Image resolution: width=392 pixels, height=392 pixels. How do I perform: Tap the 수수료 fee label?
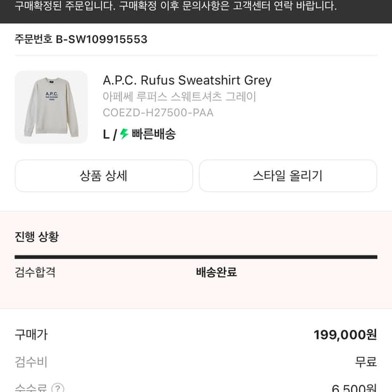(x=31, y=388)
